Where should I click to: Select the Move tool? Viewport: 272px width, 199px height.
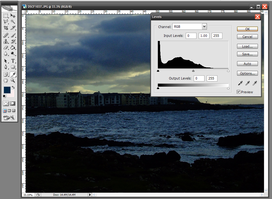tap(13, 16)
